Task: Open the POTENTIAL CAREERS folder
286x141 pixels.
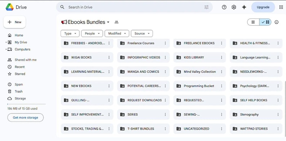Action: pos(143,86)
